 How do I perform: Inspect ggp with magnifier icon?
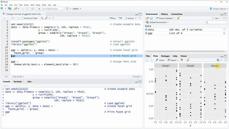coord(224,33)
